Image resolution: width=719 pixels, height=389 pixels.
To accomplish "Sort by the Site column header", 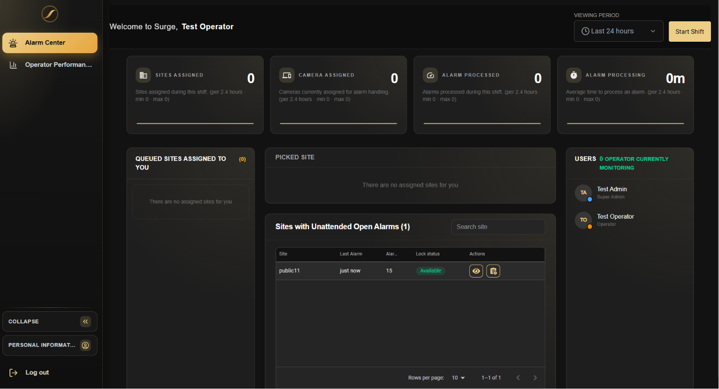I will (x=283, y=254).
